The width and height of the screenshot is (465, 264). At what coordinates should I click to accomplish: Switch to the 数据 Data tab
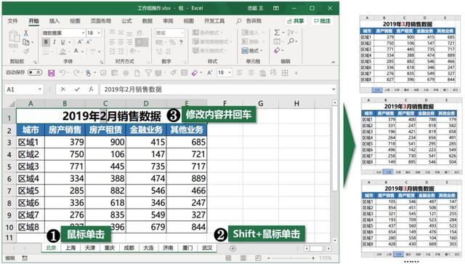(147, 21)
